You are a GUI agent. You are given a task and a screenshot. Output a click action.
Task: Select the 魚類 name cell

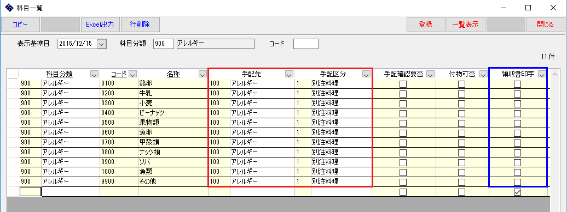(173, 171)
